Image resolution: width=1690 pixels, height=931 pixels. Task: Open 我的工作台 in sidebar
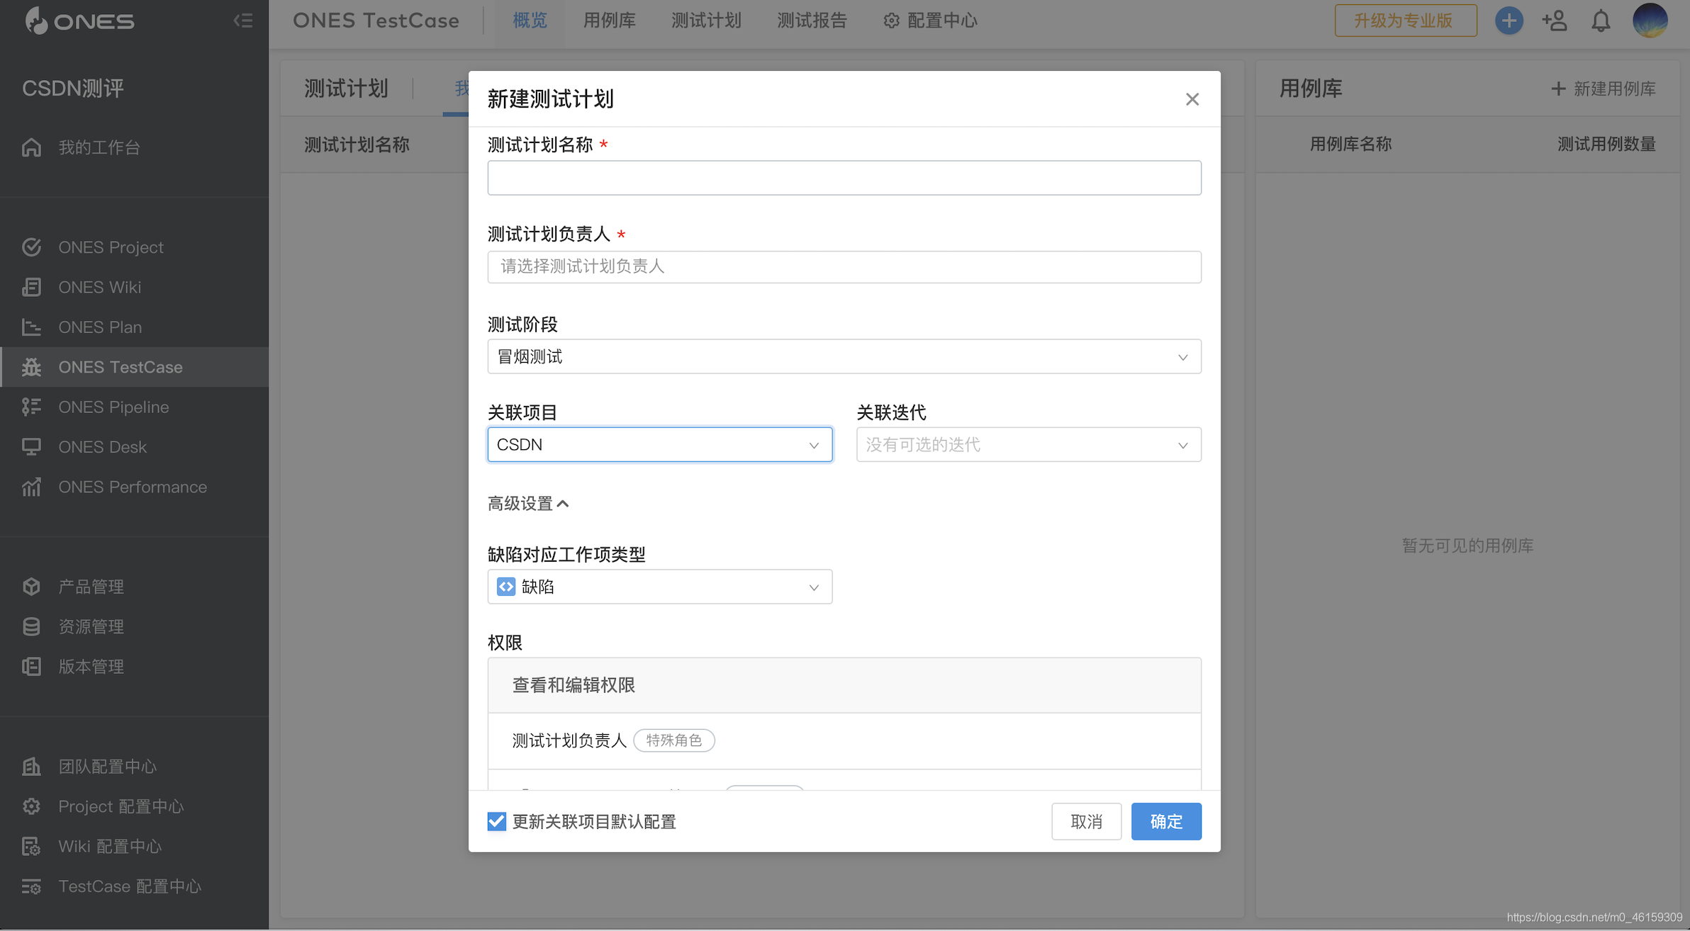click(x=135, y=147)
